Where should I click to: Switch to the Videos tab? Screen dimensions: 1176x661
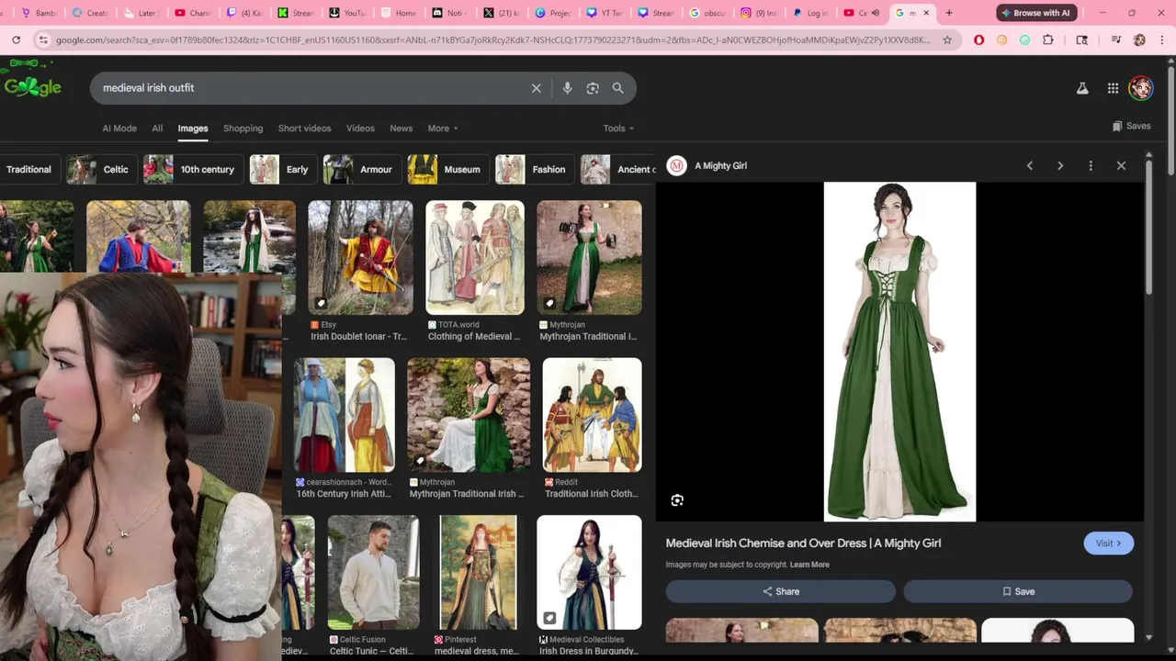click(x=360, y=129)
